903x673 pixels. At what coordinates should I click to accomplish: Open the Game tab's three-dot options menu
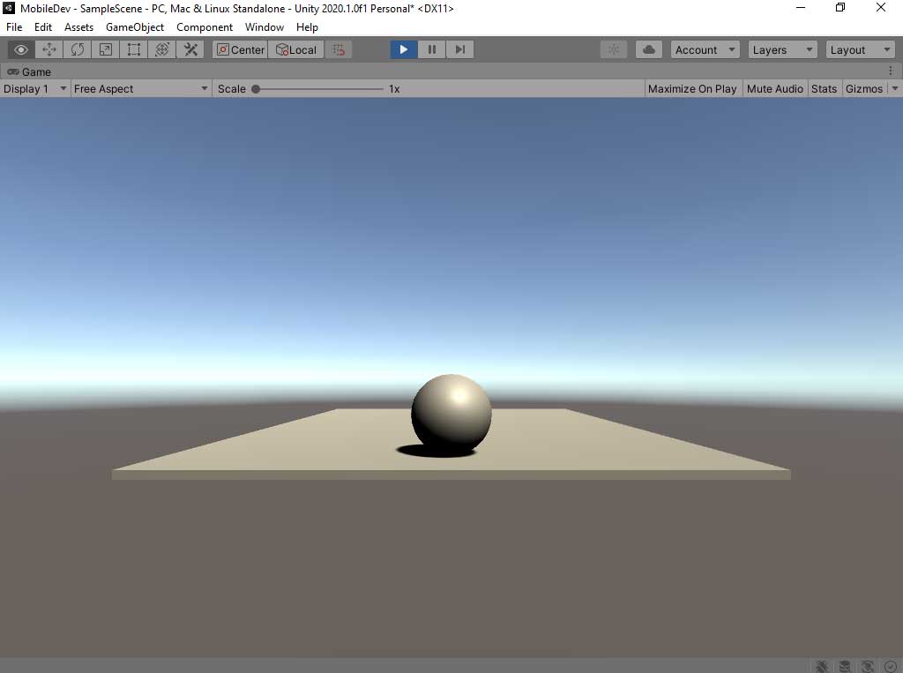point(891,71)
